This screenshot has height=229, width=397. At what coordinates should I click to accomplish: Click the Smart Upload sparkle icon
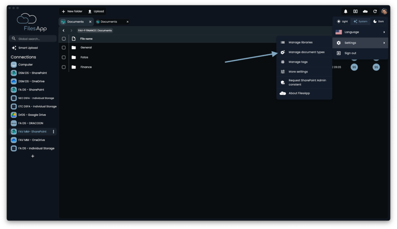pos(14,48)
